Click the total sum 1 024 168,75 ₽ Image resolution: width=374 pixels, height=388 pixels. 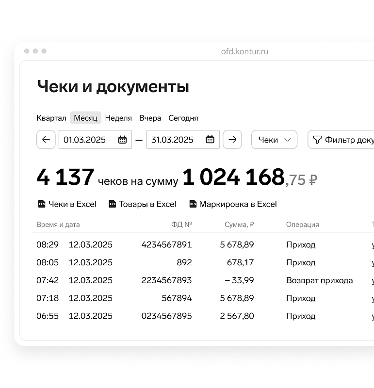[x=250, y=177]
